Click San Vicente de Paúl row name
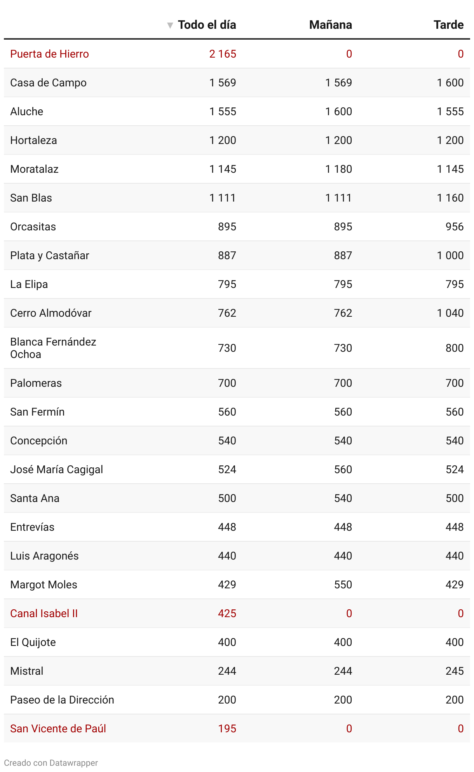 tap(58, 729)
